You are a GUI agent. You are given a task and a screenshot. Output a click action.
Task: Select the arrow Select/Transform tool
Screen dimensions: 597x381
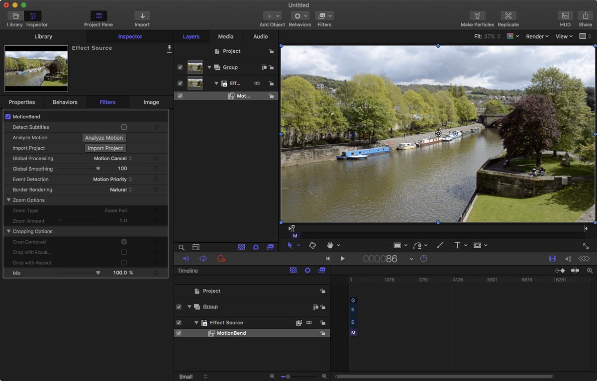pos(291,245)
